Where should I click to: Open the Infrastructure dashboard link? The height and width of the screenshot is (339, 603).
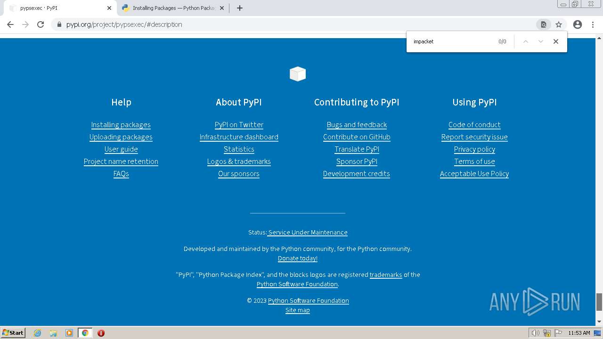(239, 137)
